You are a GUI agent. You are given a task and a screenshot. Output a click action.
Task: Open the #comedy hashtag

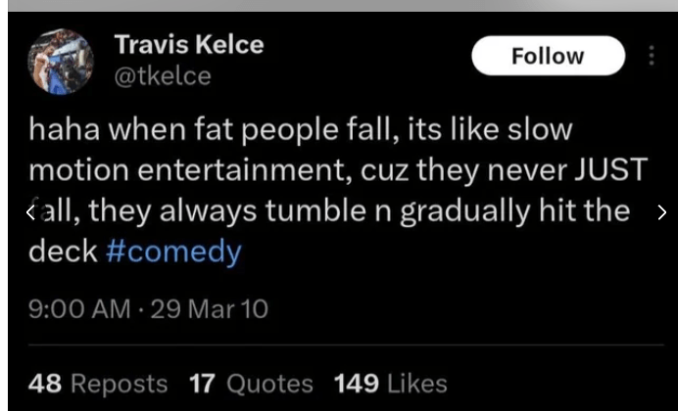coord(172,251)
